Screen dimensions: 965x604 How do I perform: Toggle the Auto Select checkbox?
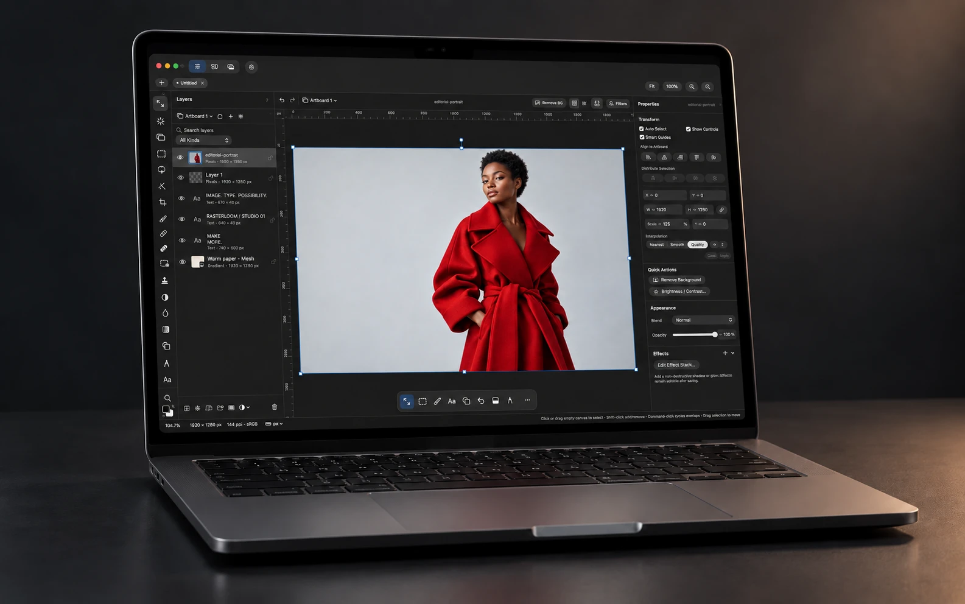click(x=641, y=129)
